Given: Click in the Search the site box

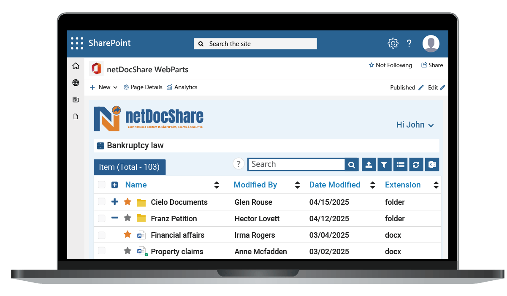Looking at the screenshot, I should pyautogui.click(x=255, y=43).
